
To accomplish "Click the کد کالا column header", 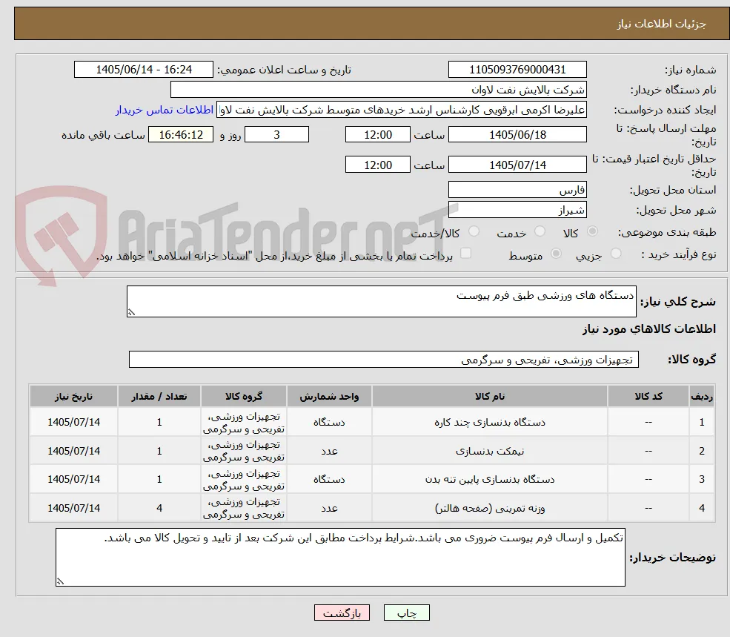I will 648,396.
